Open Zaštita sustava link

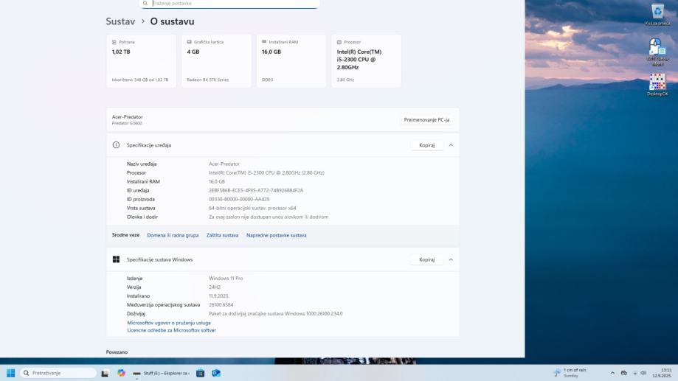(222, 235)
